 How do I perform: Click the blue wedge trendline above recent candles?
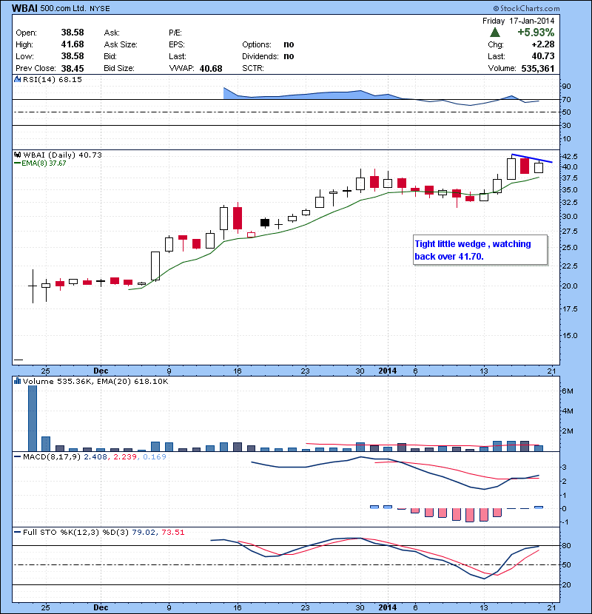[x=532, y=158]
